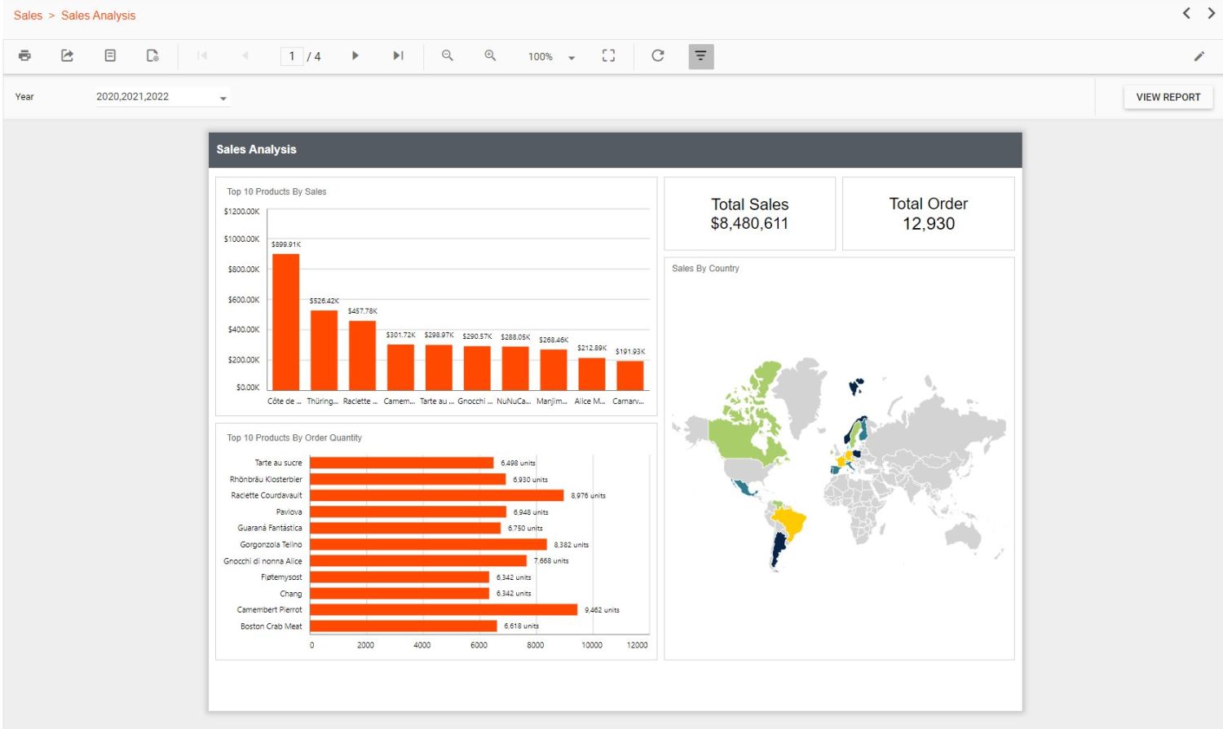Go to previous report using left chevron

point(1186,13)
